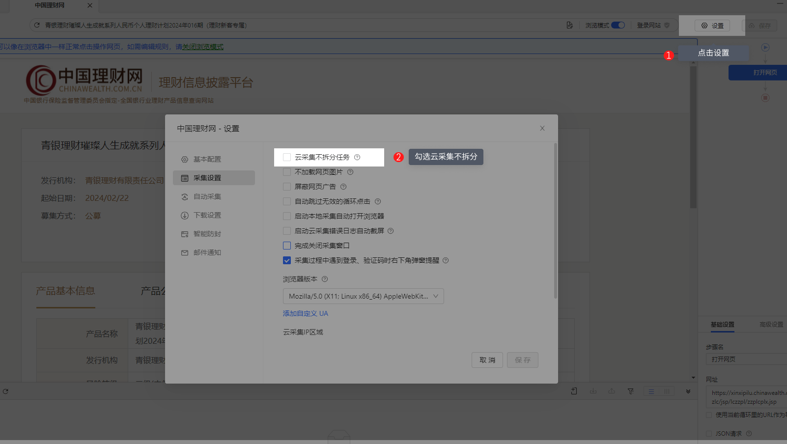Click the help icon next to 启动云采集错误日志自动截屏
The height and width of the screenshot is (444, 787).
pyautogui.click(x=391, y=231)
